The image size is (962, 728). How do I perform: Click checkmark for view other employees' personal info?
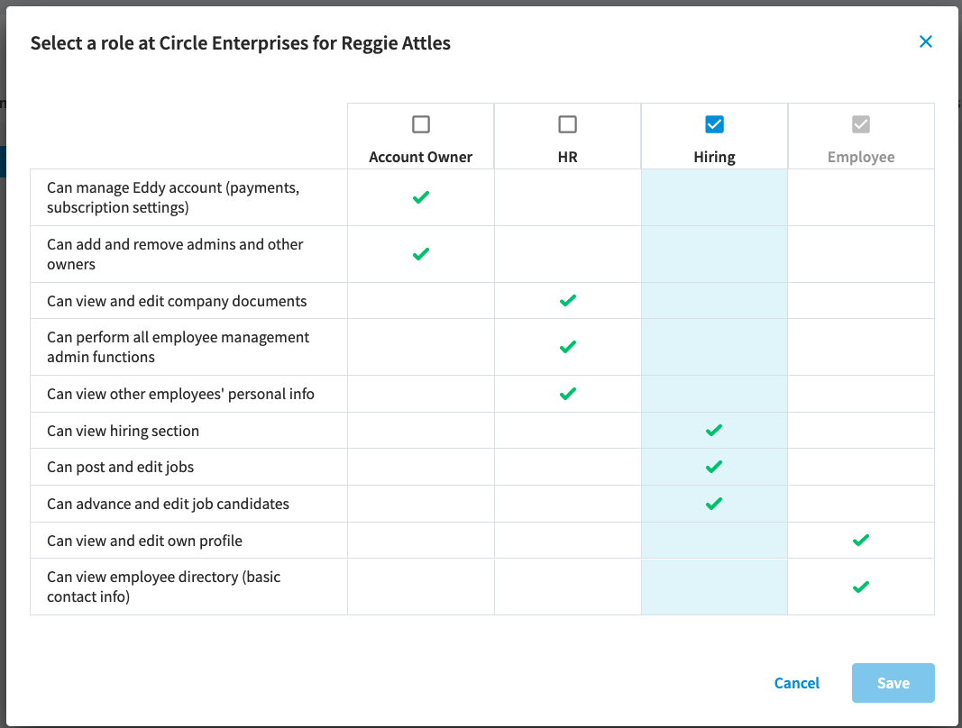tap(567, 394)
